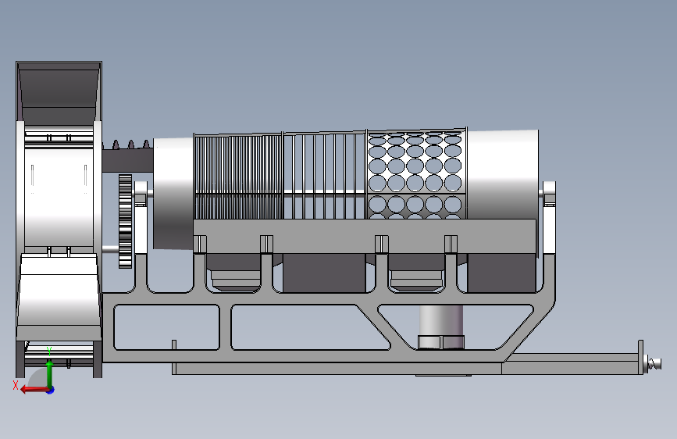Click the green Y axis arrow of the triad
The width and height of the screenshot is (677, 439).
[49, 373]
